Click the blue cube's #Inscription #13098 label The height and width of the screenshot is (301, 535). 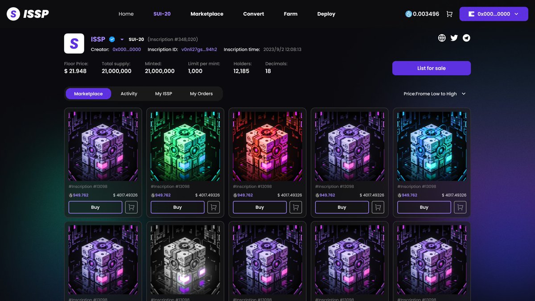click(x=416, y=186)
